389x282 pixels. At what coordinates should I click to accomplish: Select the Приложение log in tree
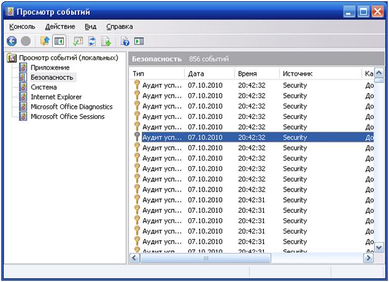[50, 68]
